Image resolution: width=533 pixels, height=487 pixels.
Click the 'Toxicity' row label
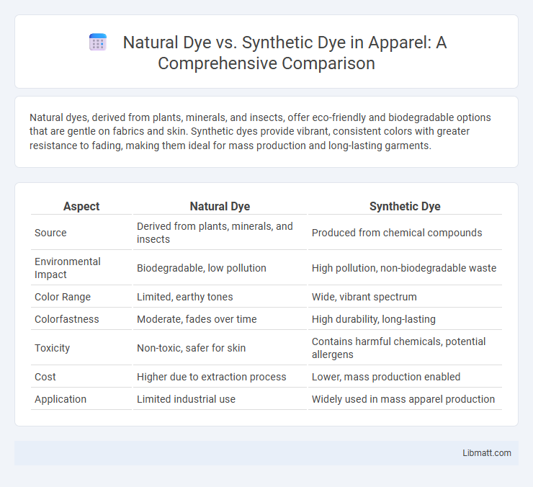click(52, 348)
